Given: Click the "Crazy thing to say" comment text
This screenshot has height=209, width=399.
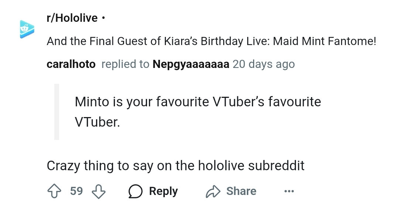Looking at the screenshot, I should click(175, 165).
